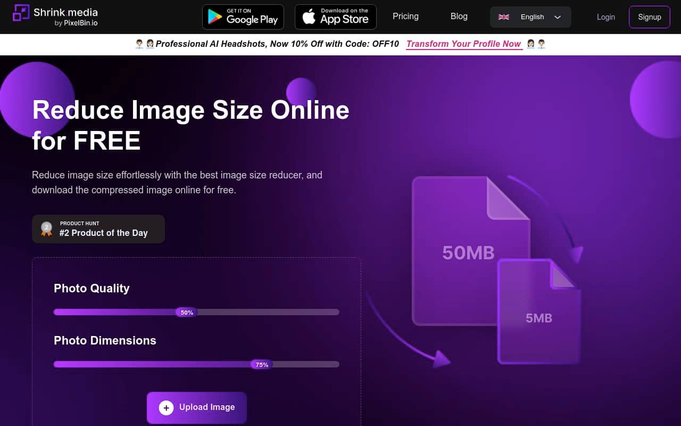Click the Google Play triangle icon
This screenshot has height=426, width=681.
(215, 17)
